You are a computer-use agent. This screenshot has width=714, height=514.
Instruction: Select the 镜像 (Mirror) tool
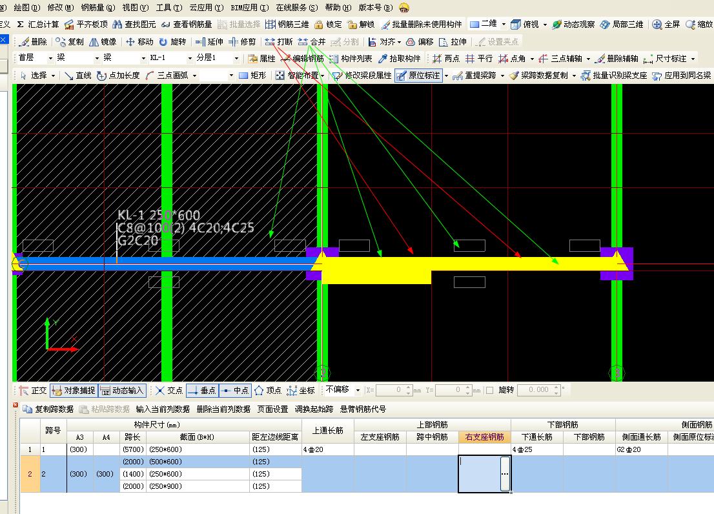103,42
